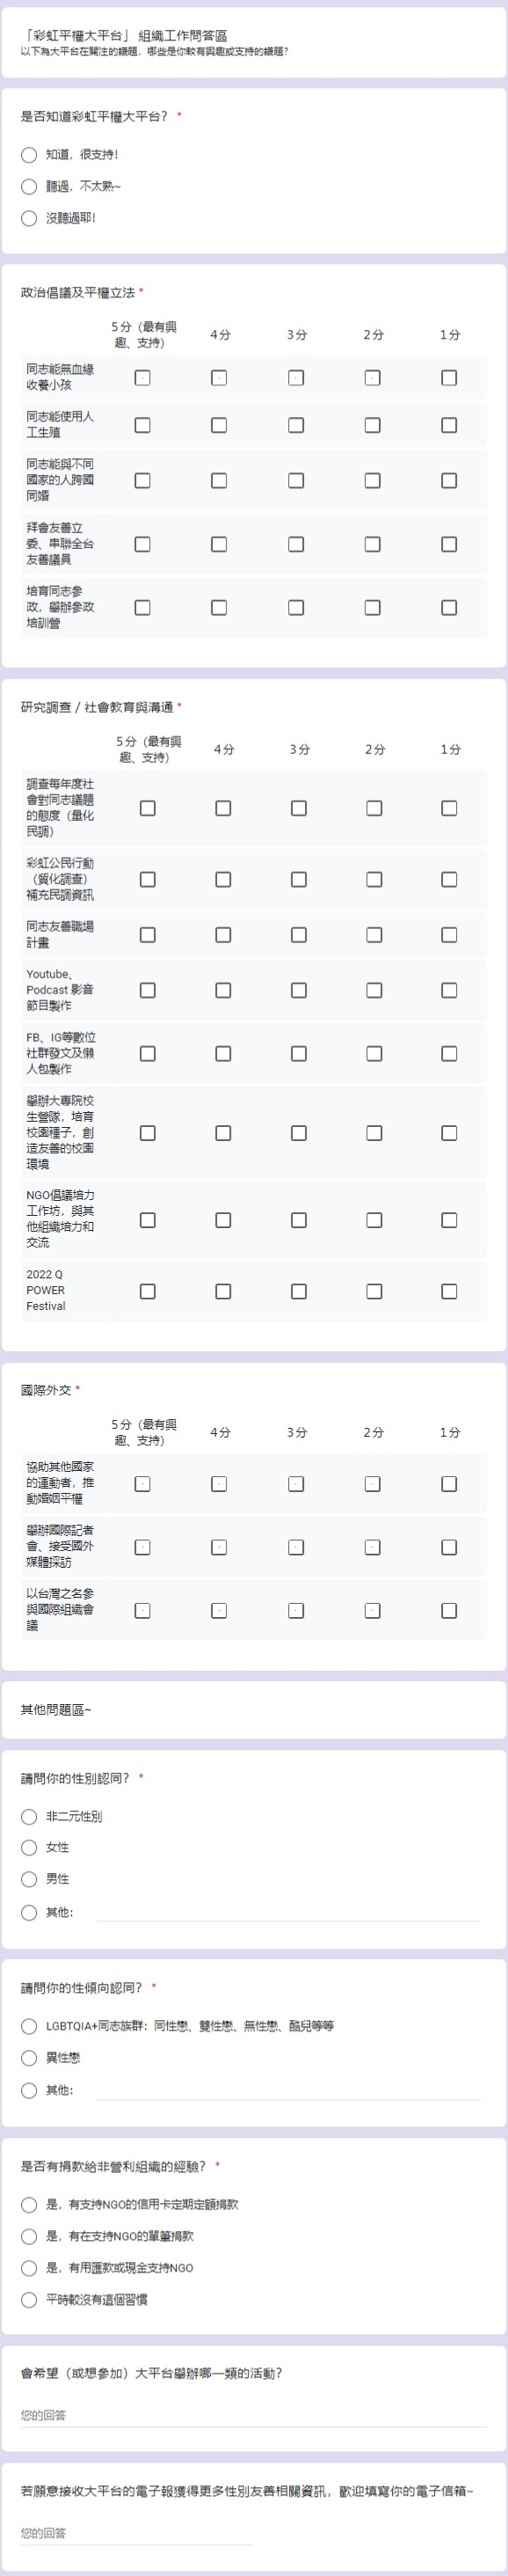Click the email answer field at bottom

click(137, 2533)
